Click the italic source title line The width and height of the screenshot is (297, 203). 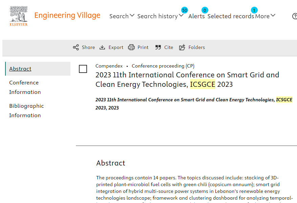194,104
